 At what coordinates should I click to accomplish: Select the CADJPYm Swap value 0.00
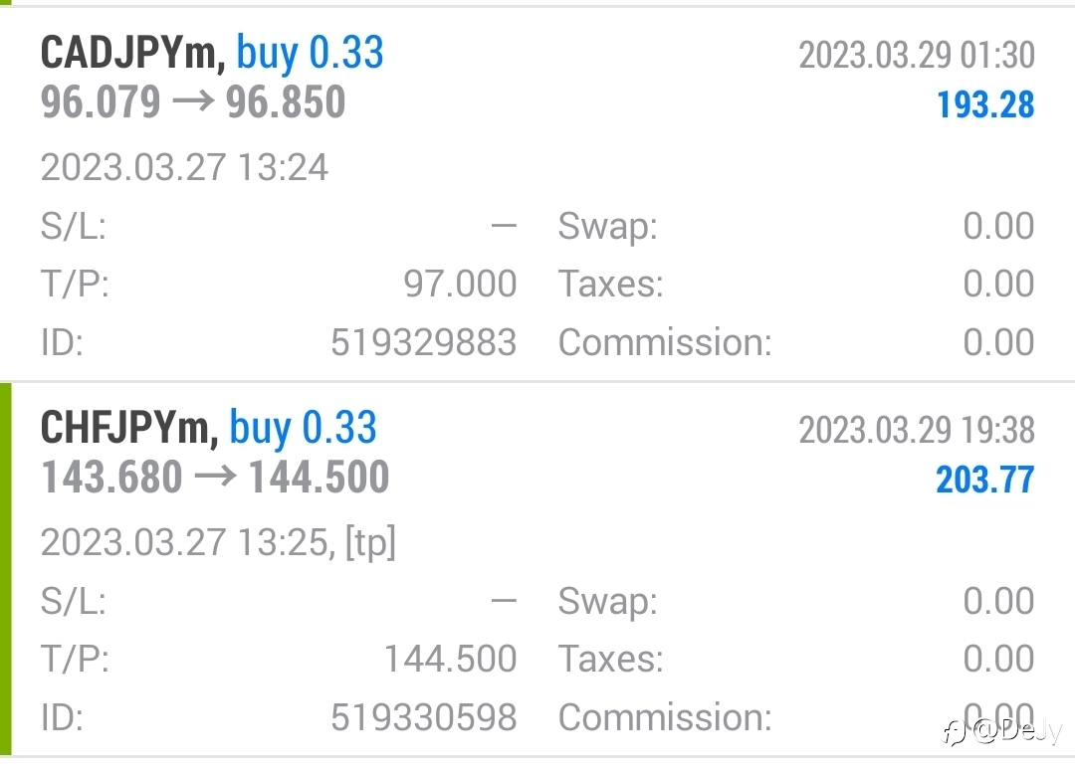pyautogui.click(x=999, y=226)
